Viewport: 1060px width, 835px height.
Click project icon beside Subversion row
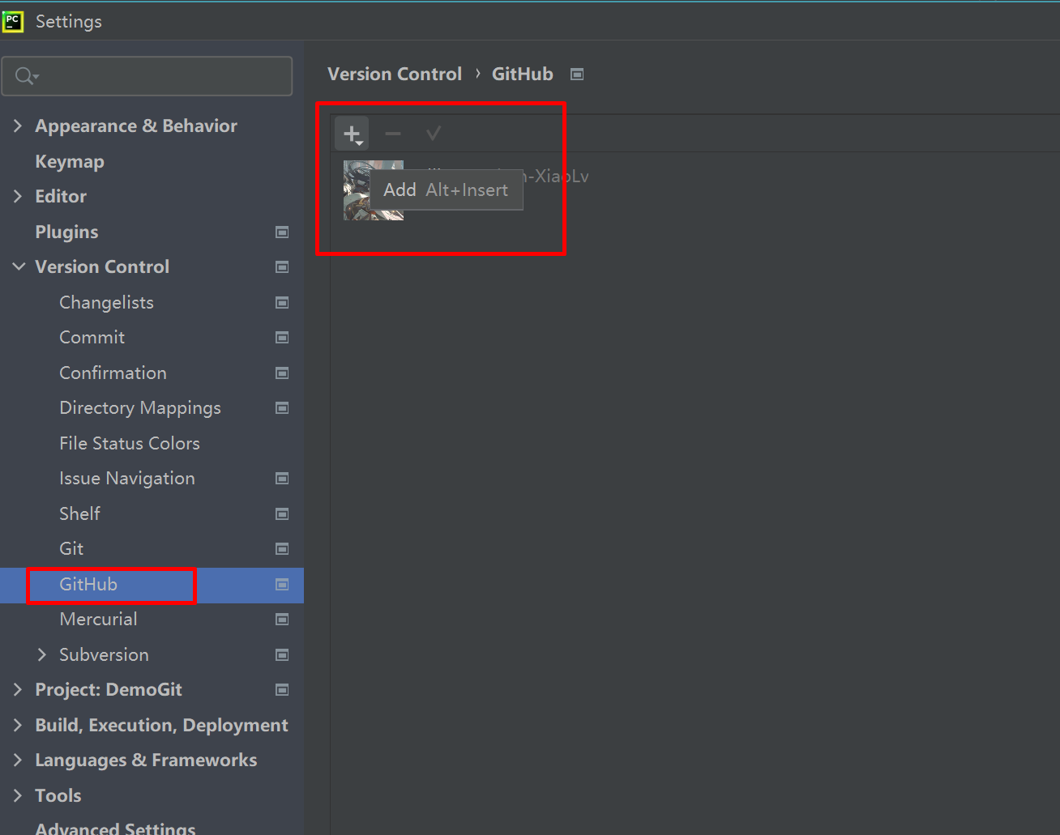282,655
